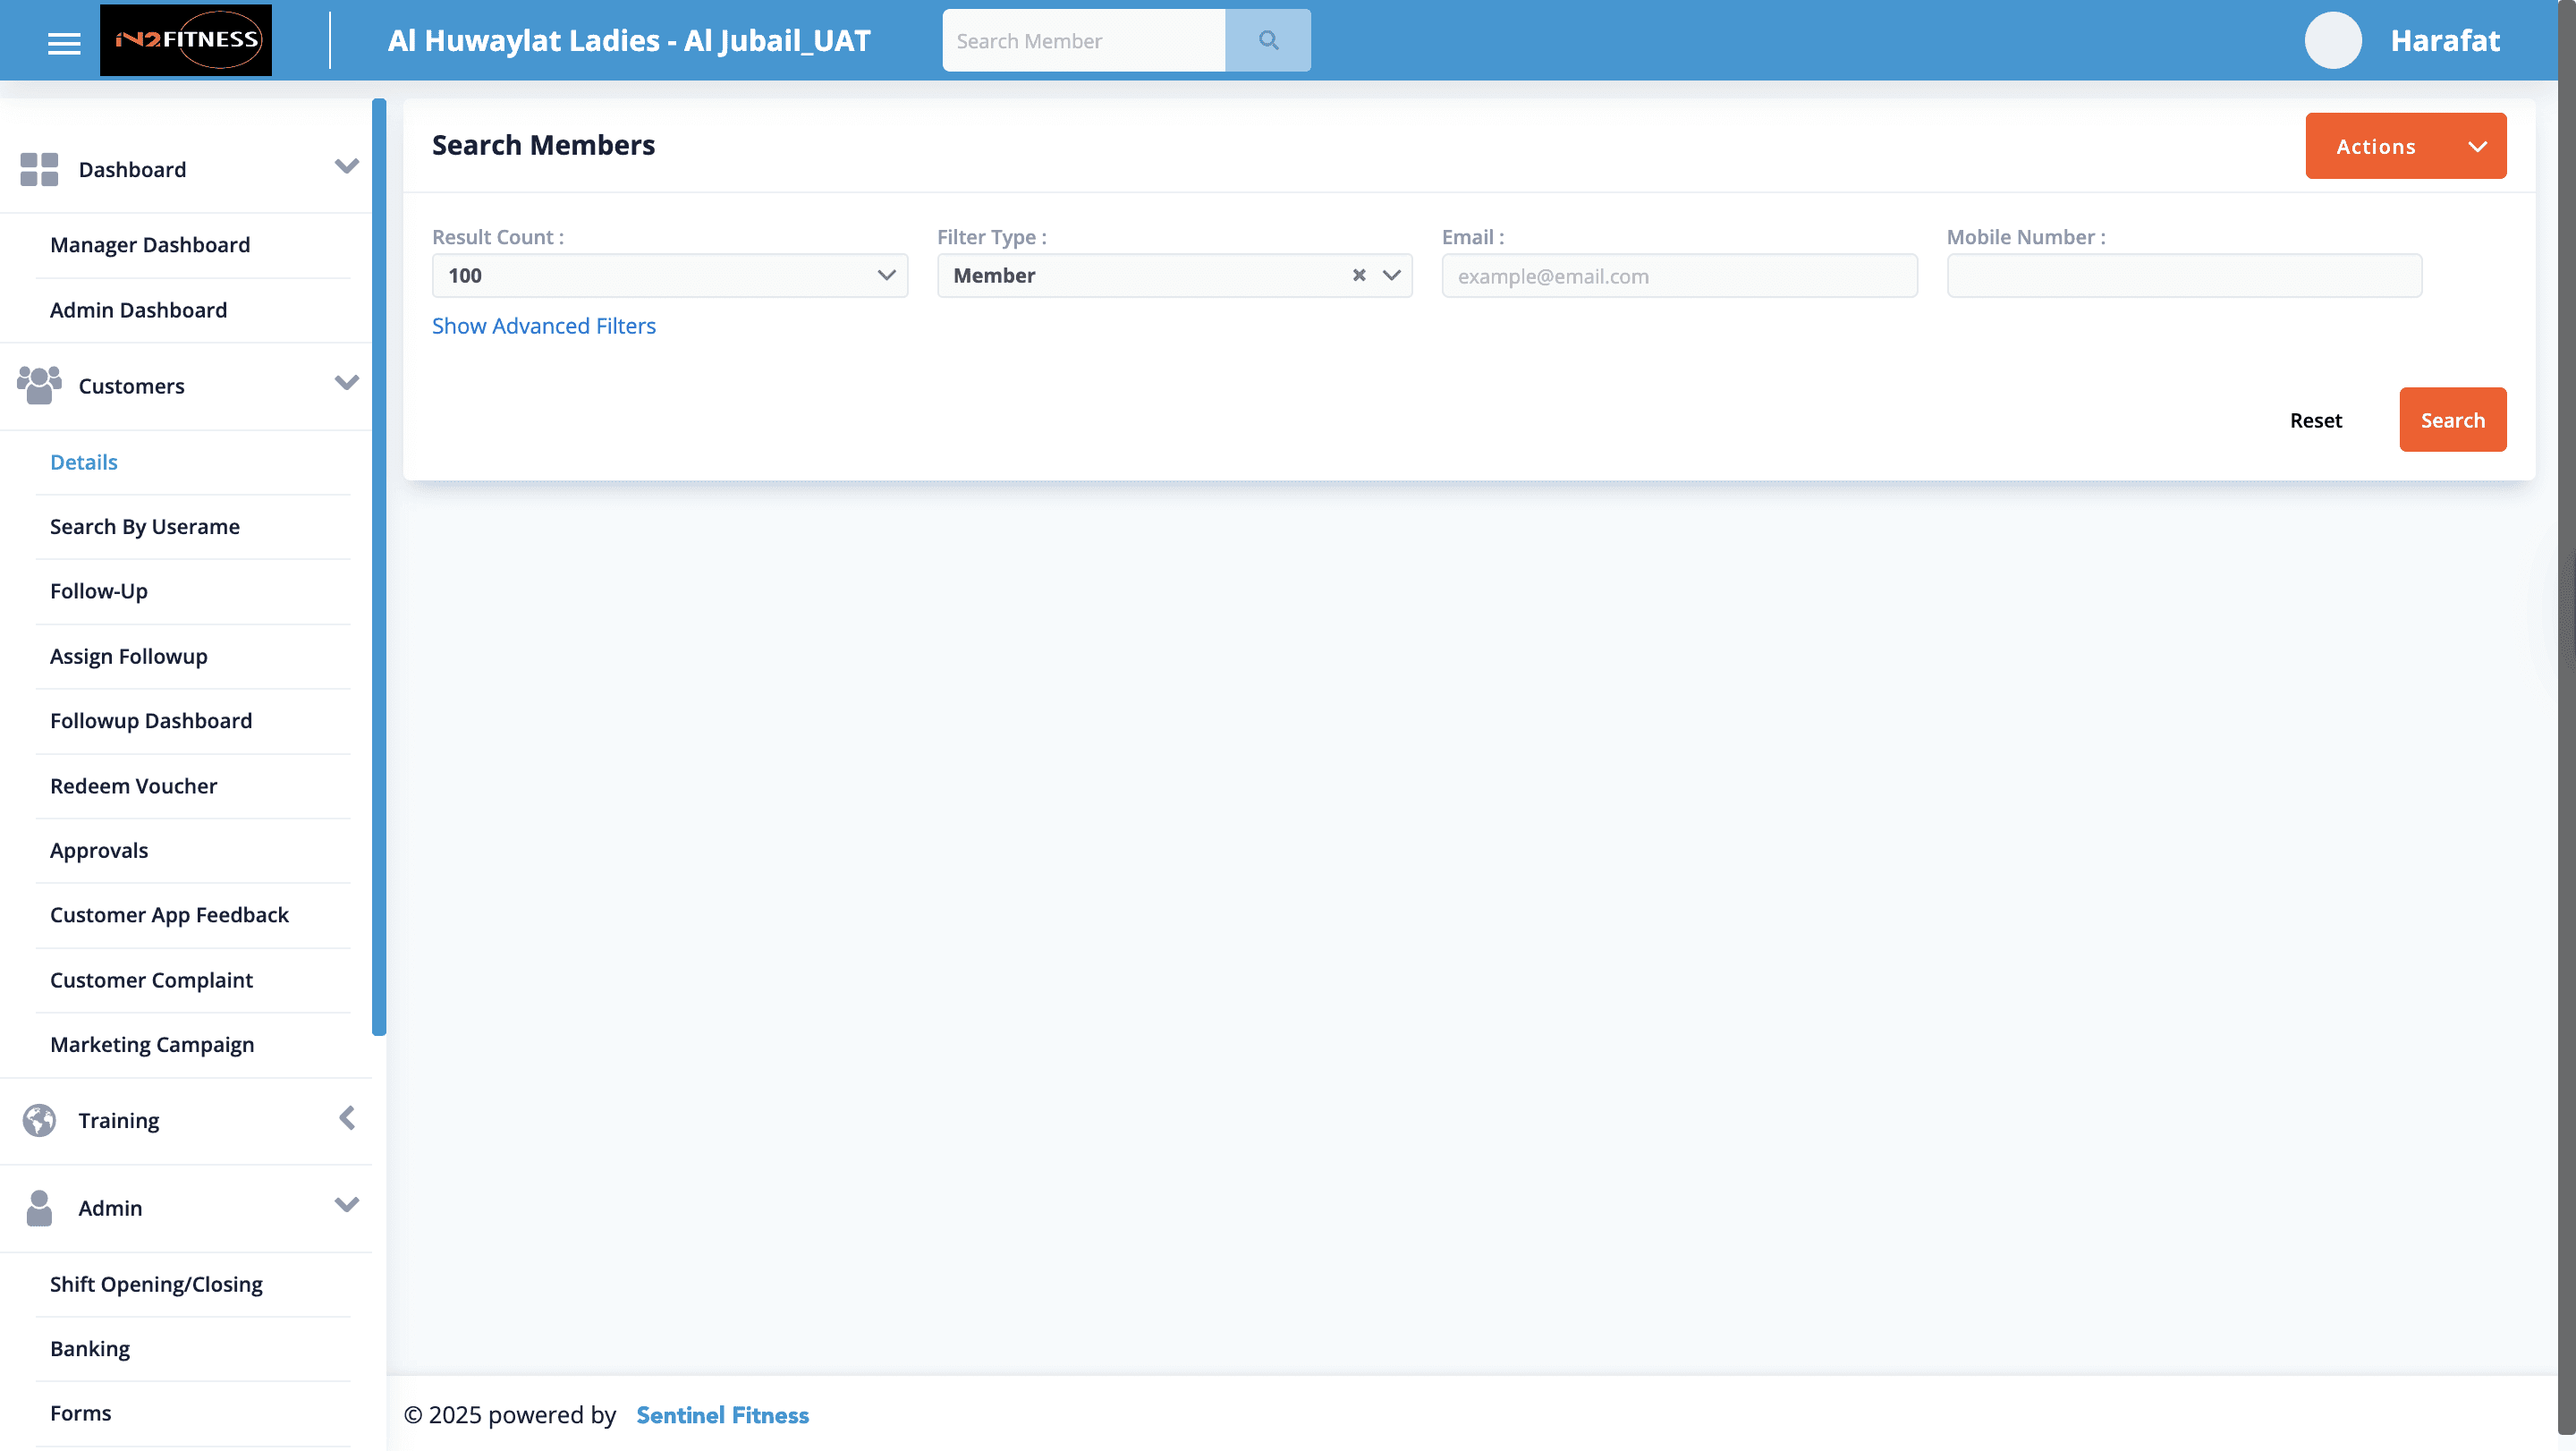This screenshot has width=2576, height=1451.
Task: Open the Actions dropdown button
Action: (x=2405, y=146)
